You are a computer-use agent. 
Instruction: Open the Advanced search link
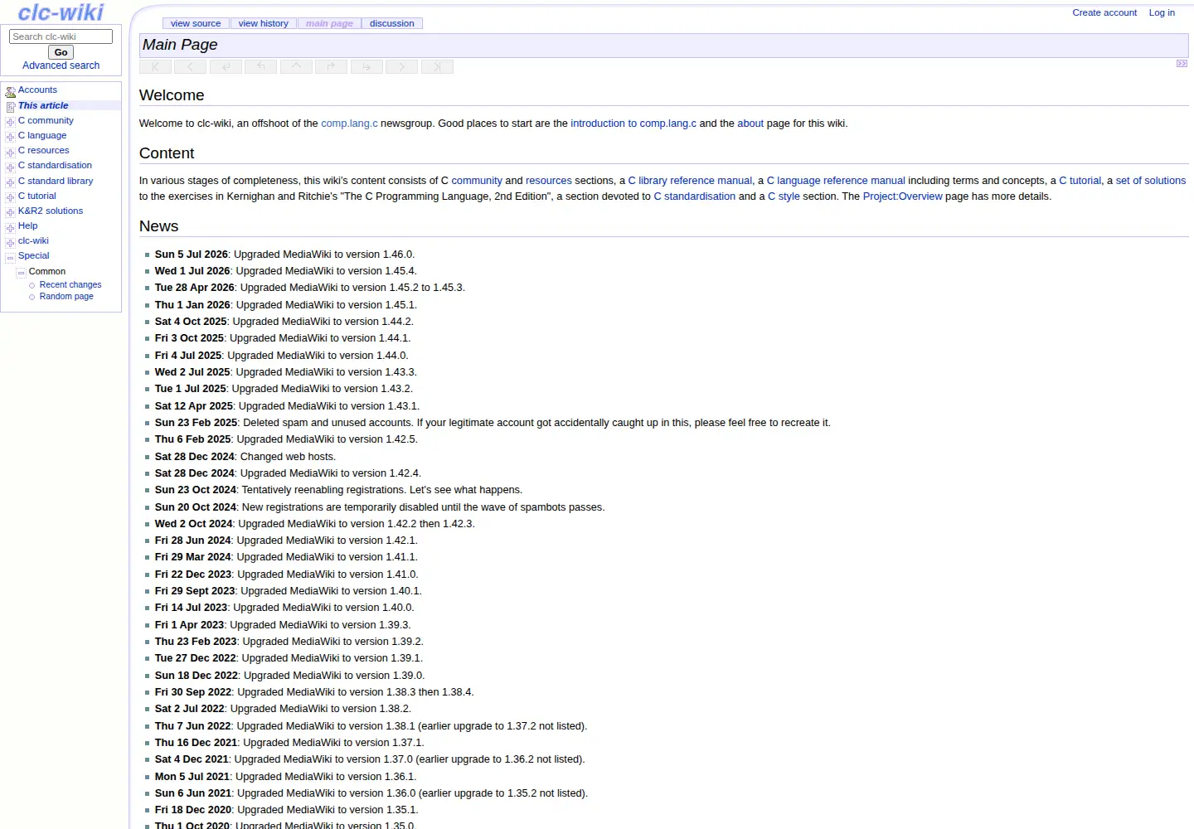pos(61,65)
